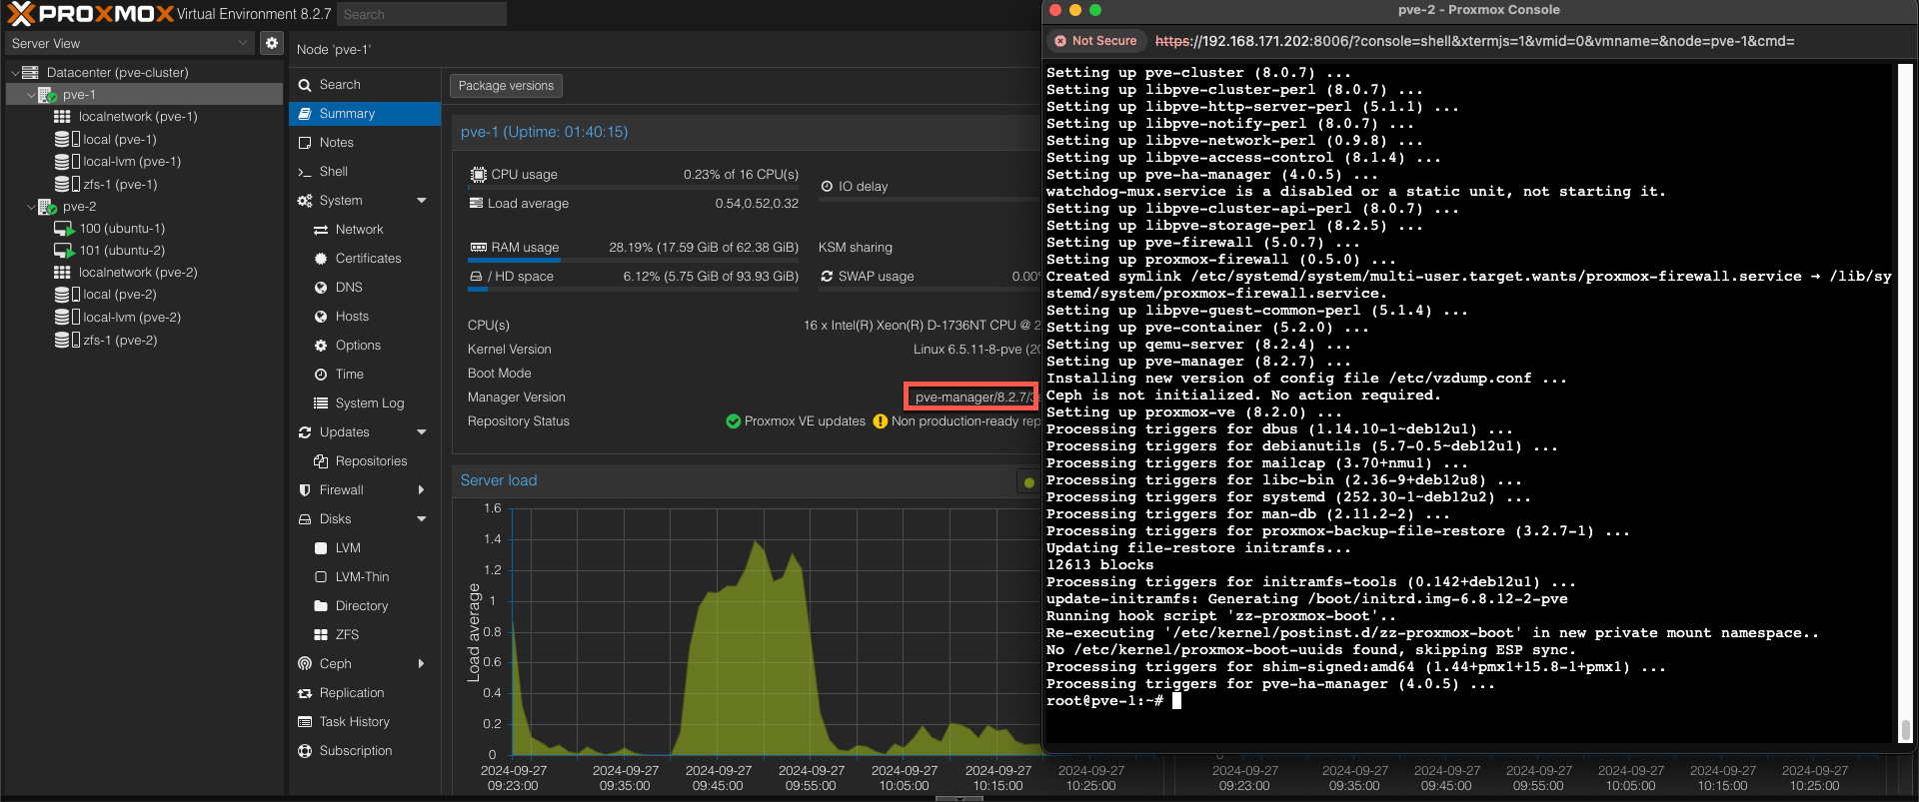1919x802 pixels.
Task: Click the Time clock icon
Action: [321, 375]
